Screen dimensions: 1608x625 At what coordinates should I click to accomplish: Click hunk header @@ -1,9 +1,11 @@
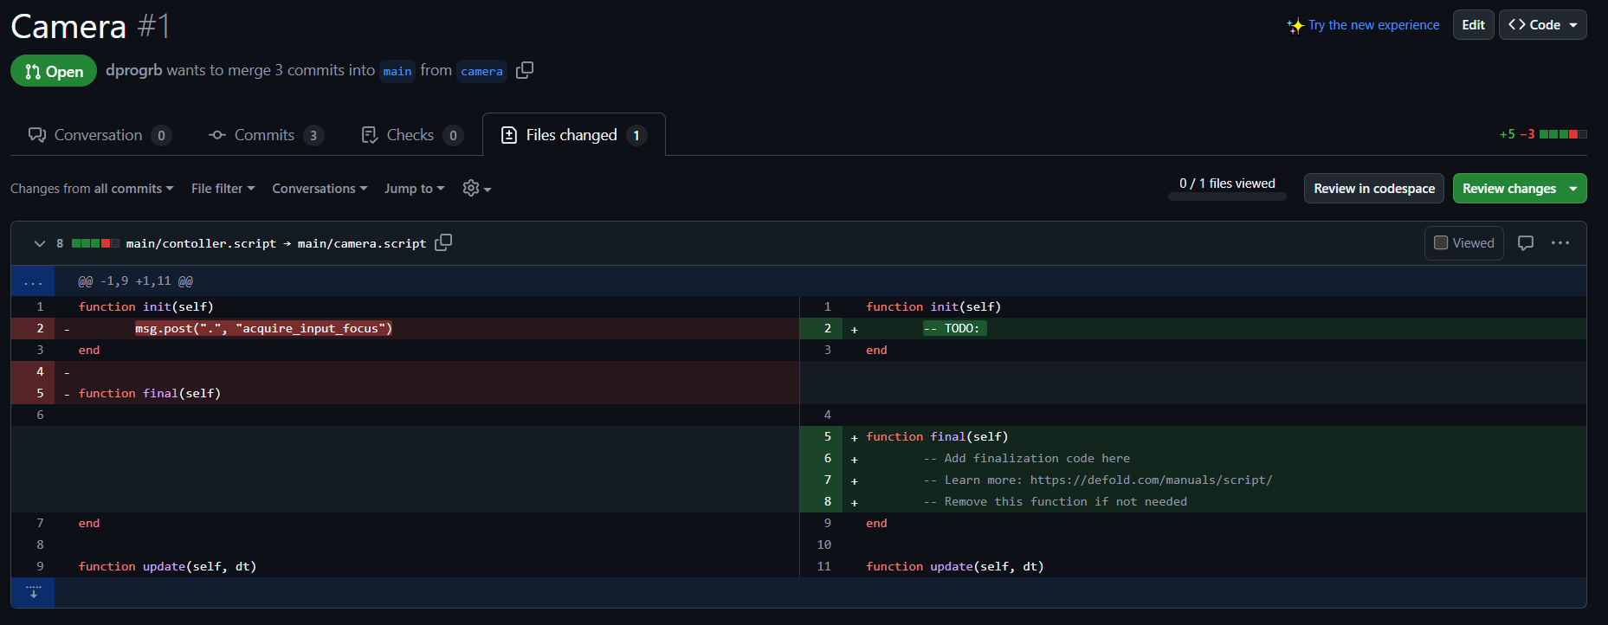pos(135,281)
